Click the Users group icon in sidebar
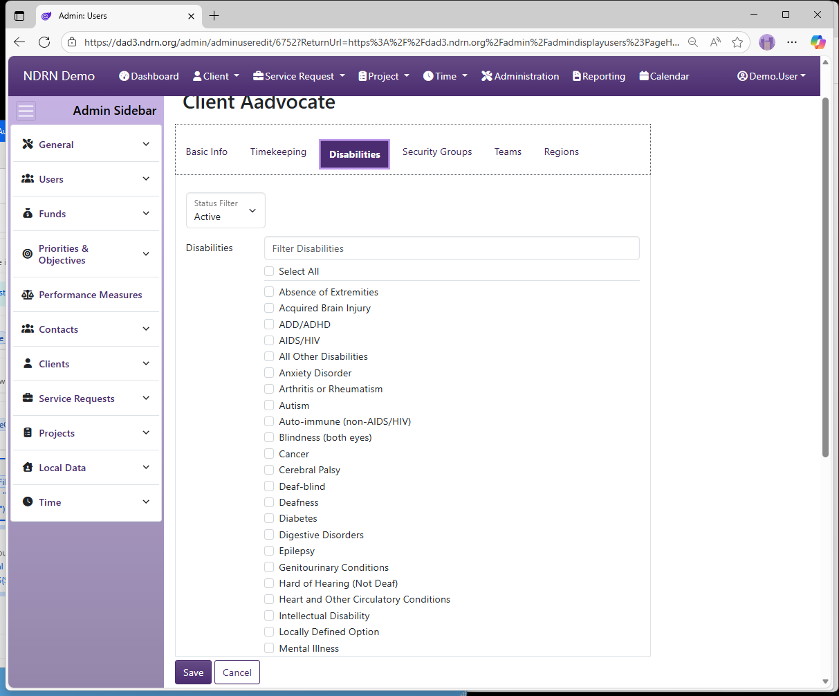The image size is (839, 696). [28, 178]
